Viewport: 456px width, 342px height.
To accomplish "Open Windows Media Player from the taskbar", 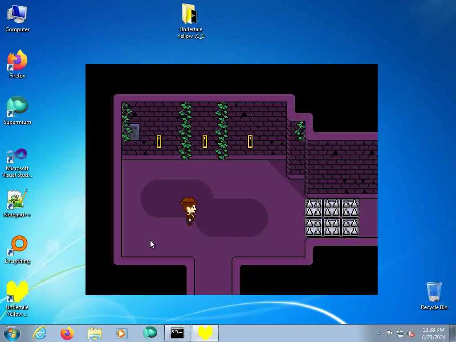I will pyautogui.click(x=121, y=333).
